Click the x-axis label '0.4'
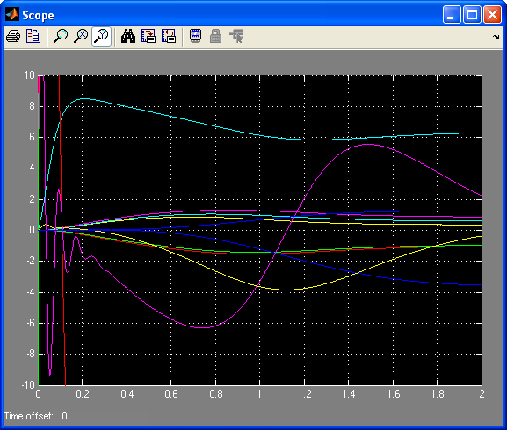This screenshot has width=507, height=430. click(127, 394)
